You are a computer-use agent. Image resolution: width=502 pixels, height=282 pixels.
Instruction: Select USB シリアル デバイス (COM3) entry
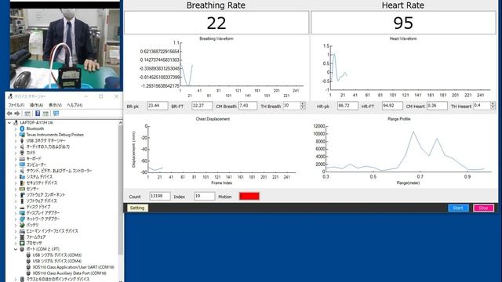(57, 255)
